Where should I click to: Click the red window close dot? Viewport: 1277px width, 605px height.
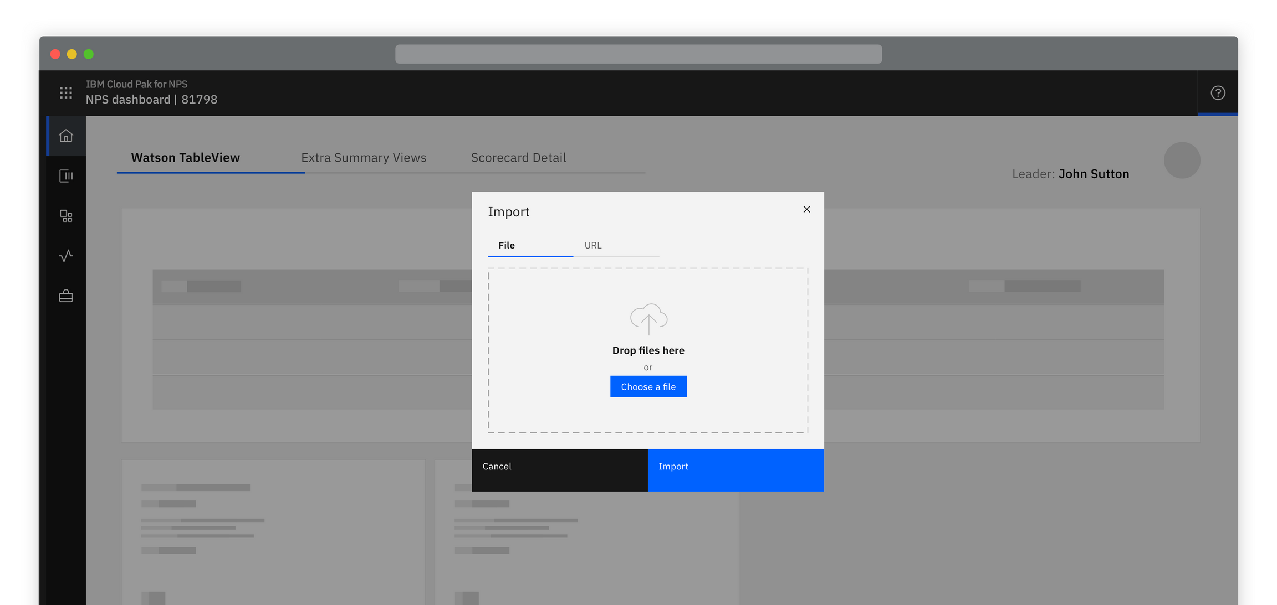click(55, 54)
